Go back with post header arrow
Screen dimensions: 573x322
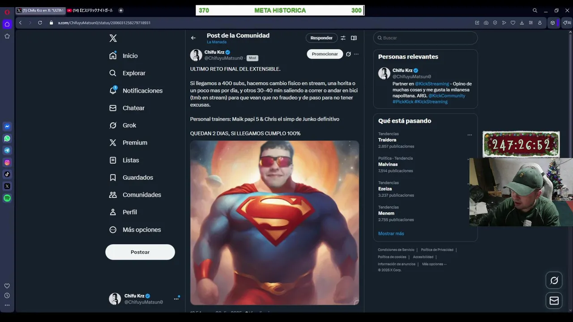pyautogui.click(x=193, y=38)
